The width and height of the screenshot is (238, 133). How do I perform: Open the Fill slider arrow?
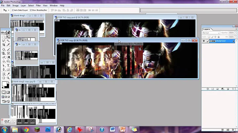[x=236, y=37]
